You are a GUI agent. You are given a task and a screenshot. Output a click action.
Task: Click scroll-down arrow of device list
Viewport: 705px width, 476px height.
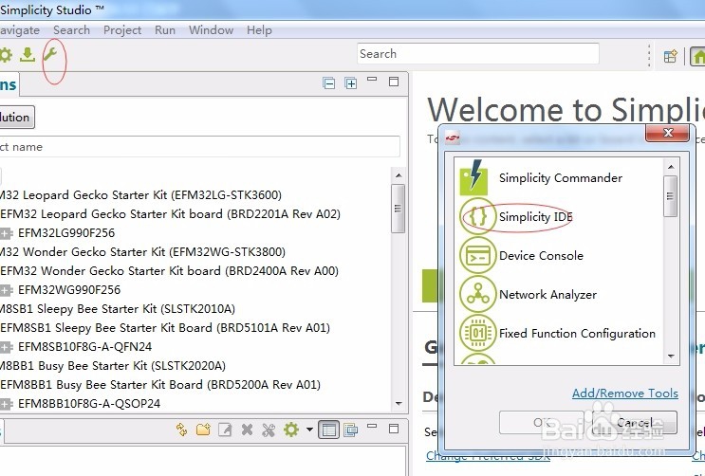coord(399,404)
